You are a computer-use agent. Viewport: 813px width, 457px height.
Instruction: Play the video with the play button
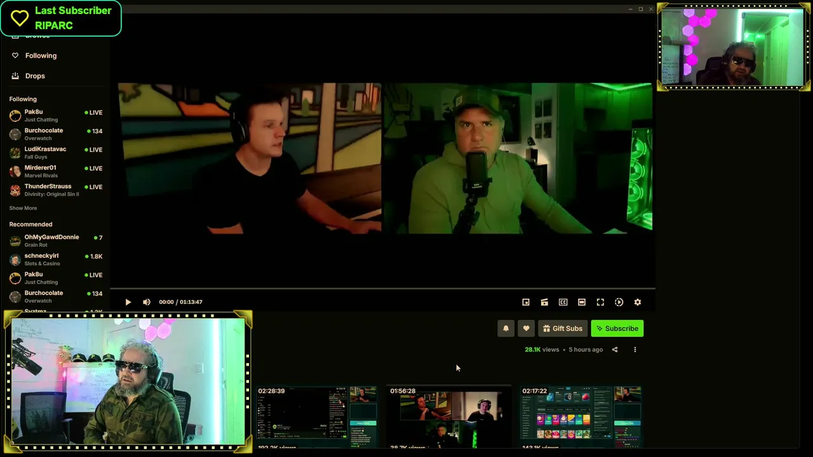(x=128, y=302)
